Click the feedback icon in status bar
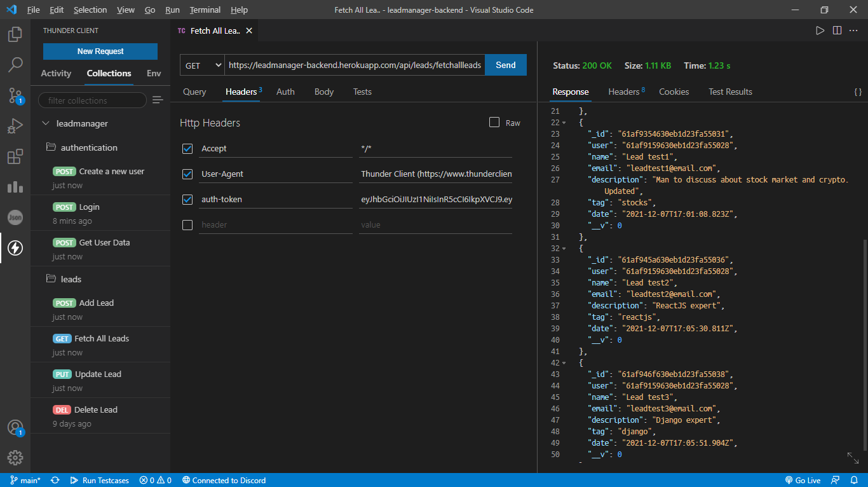 coord(836,481)
